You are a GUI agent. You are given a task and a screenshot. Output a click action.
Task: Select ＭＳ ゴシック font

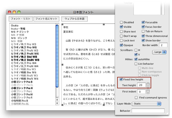[x=19, y=38]
